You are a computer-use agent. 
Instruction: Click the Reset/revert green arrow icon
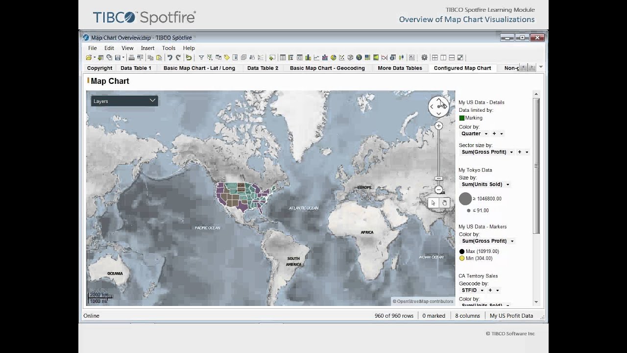click(189, 57)
